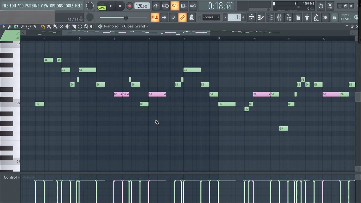This screenshot has height=203, width=361.
Task: Stop playback with the Stop button
Action: click(120, 6)
